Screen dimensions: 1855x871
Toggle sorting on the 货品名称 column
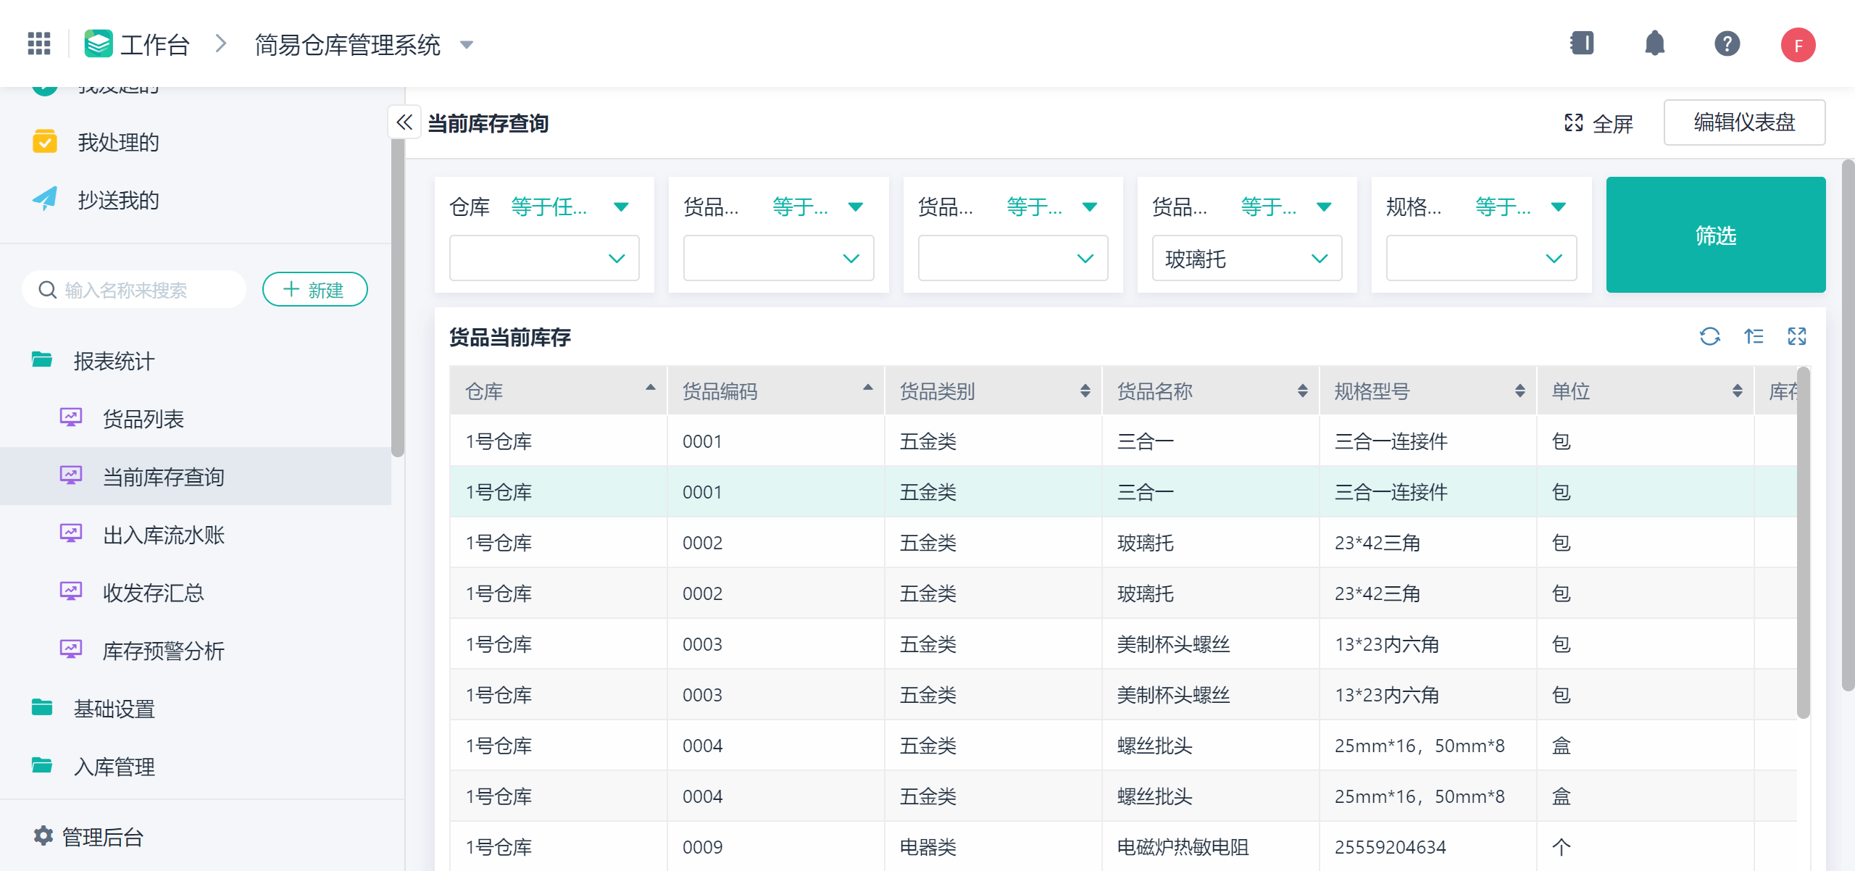point(1302,391)
